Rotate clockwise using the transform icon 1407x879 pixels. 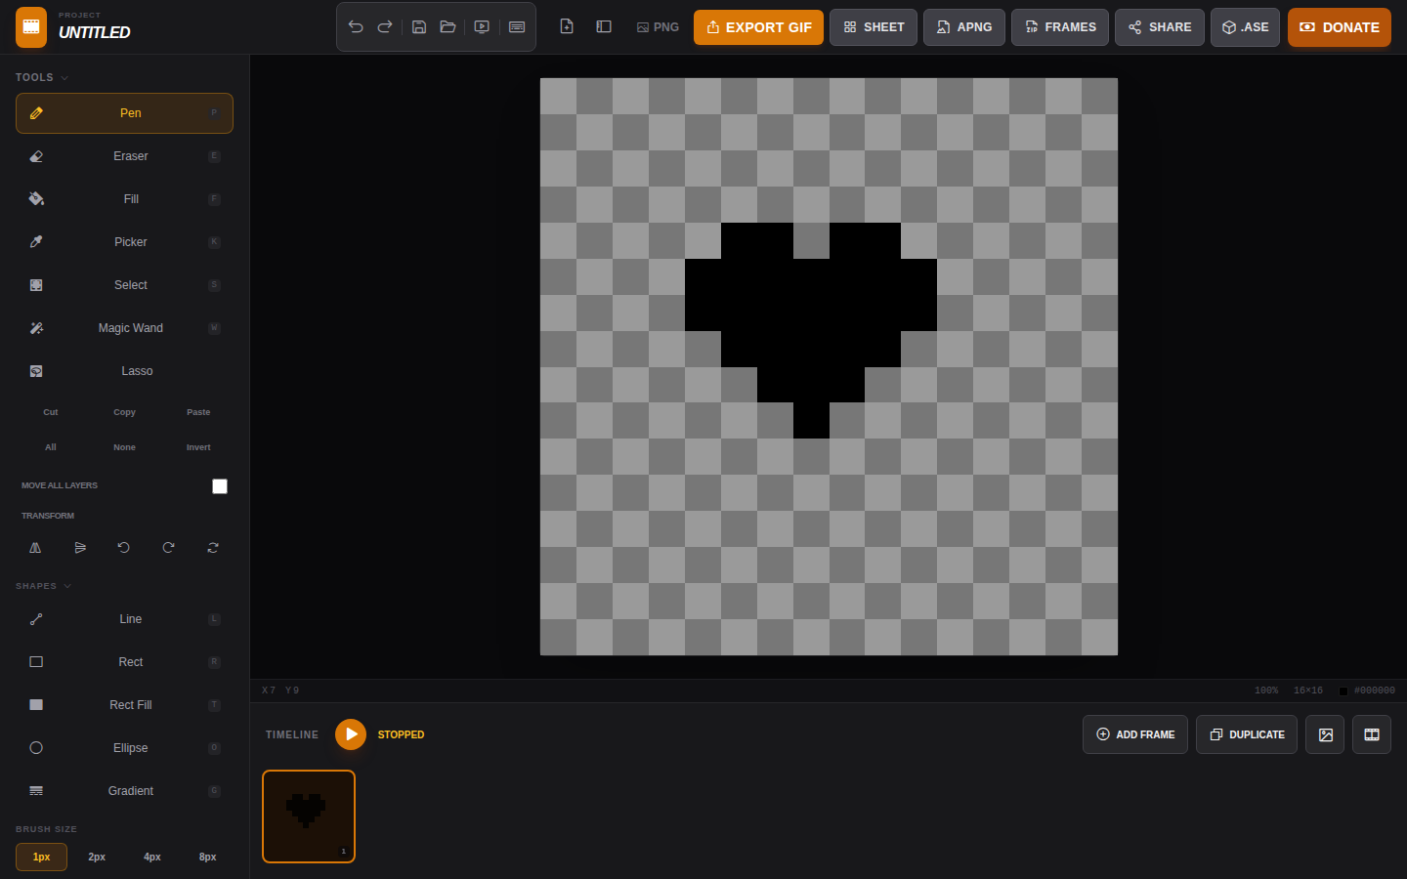point(168,548)
